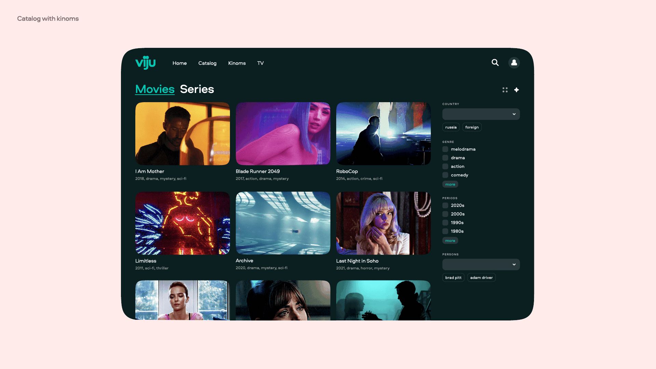Filter by adam driver tag
The height and width of the screenshot is (369, 656).
tap(481, 277)
